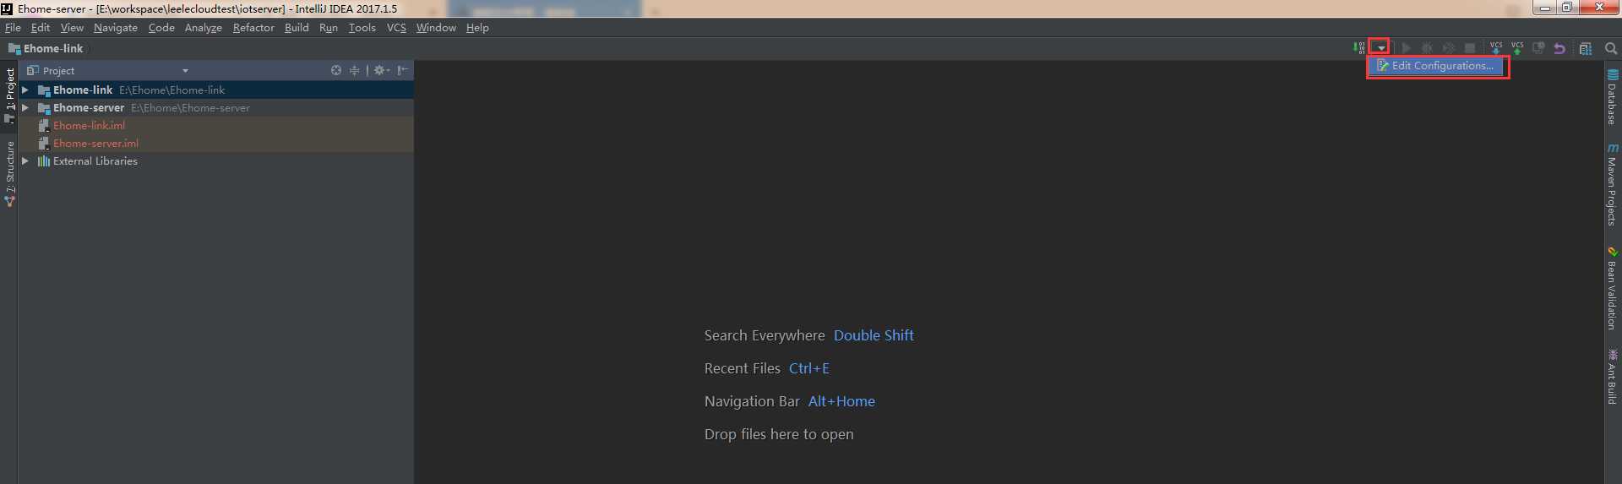The image size is (1622, 484).
Task: Click the VCS Commit changes icon
Action: click(x=1517, y=48)
